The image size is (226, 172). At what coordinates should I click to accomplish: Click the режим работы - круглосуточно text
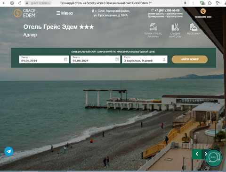[x=165, y=14]
